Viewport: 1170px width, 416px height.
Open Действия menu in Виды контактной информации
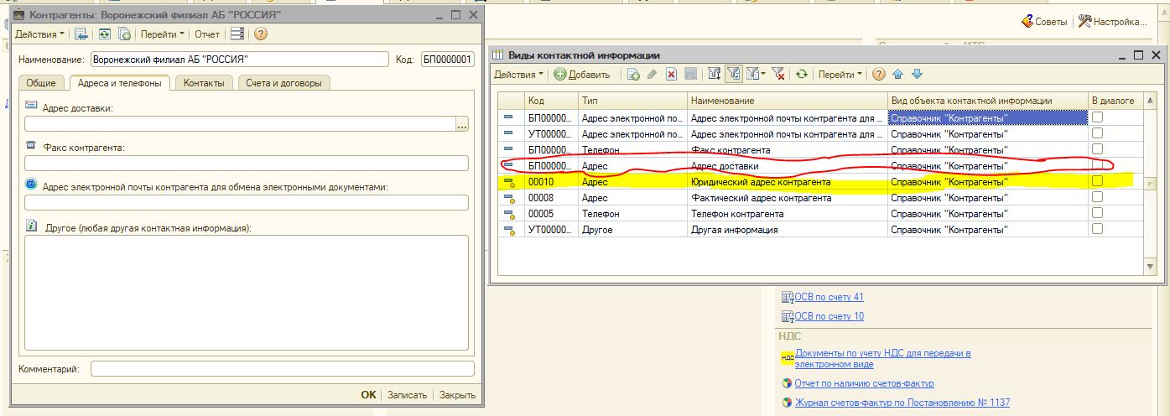coord(518,75)
